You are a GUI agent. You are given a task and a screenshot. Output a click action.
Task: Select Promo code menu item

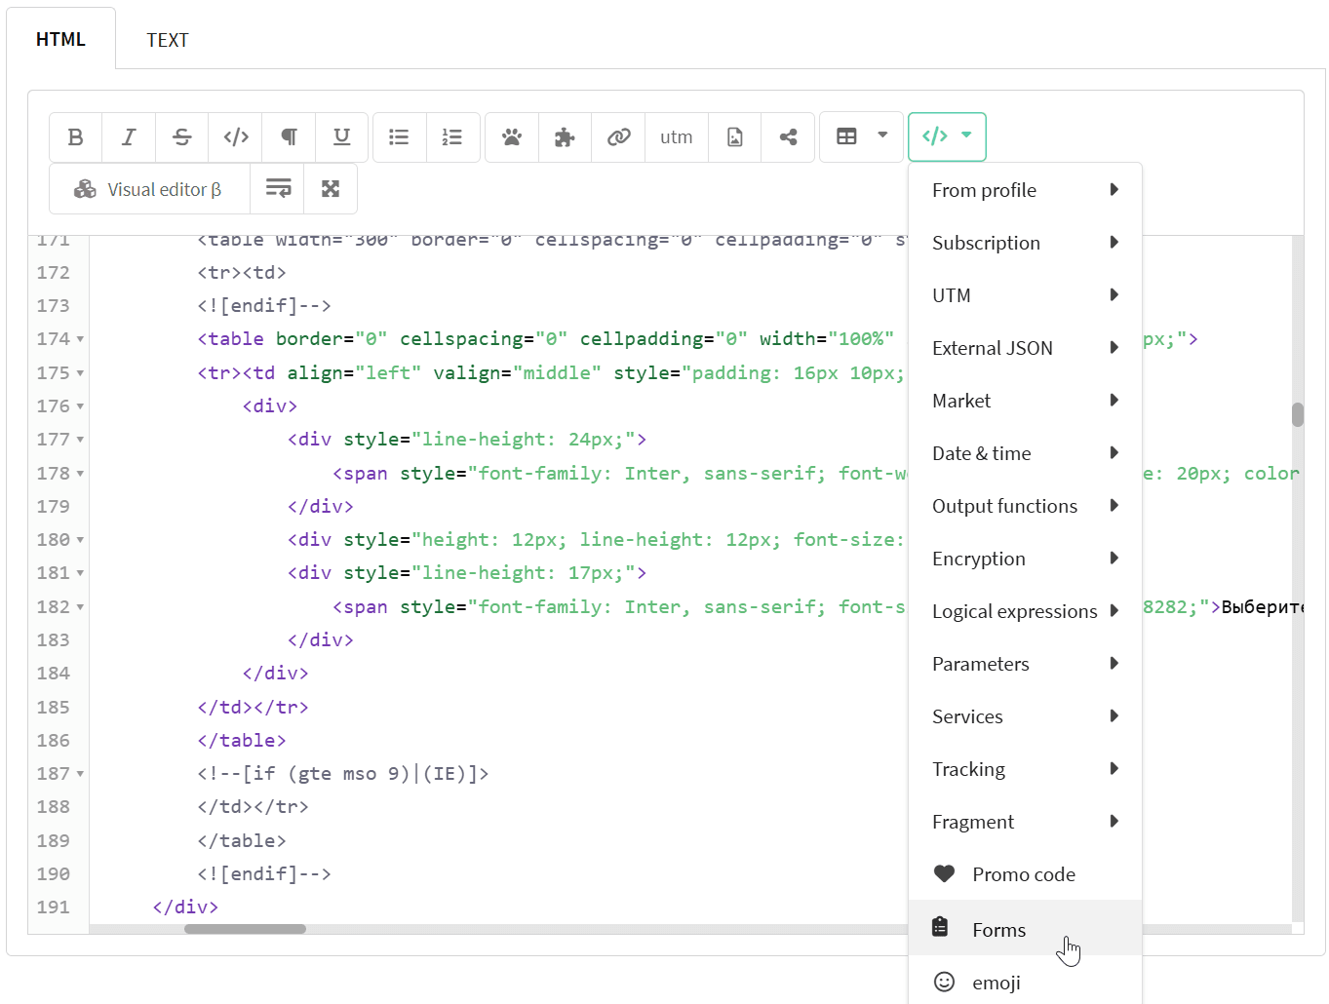pyautogui.click(x=1025, y=874)
